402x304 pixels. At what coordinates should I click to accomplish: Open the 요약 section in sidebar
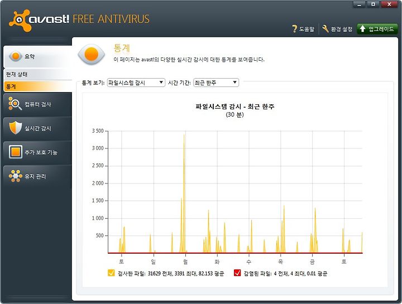(x=38, y=56)
